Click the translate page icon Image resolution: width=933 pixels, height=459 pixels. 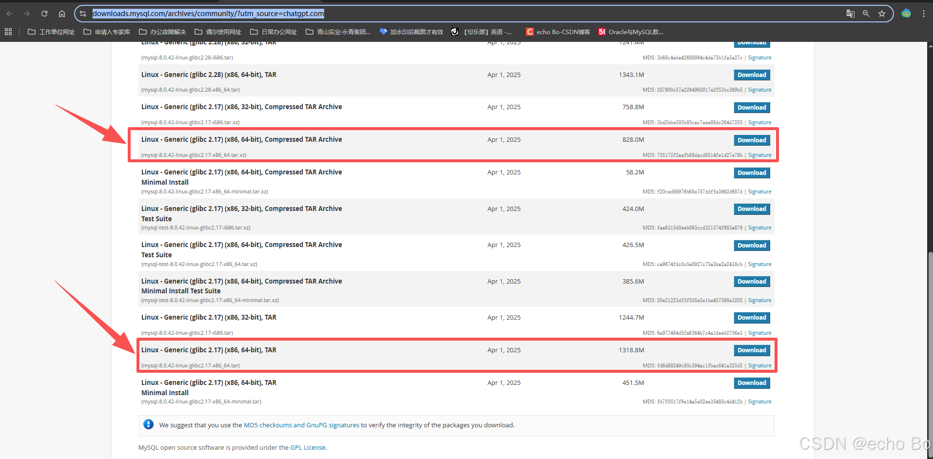click(x=851, y=14)
